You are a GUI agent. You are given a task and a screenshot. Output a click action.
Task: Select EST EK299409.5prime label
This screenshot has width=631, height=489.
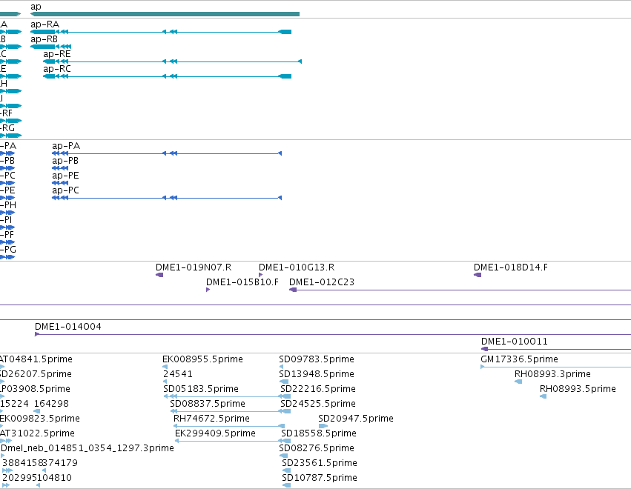pos(215,433)
